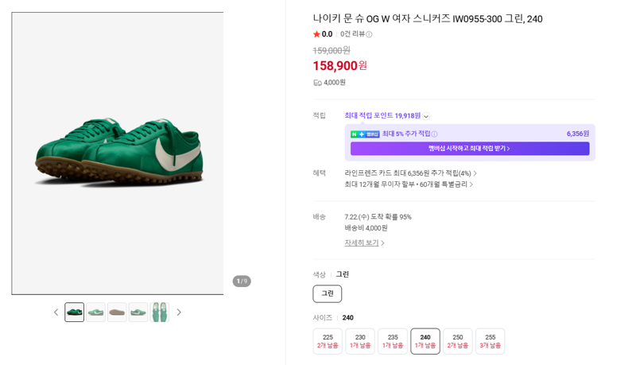The image size is (636, 365).
Task: Click the N plus membership badge
Action: 365,134
